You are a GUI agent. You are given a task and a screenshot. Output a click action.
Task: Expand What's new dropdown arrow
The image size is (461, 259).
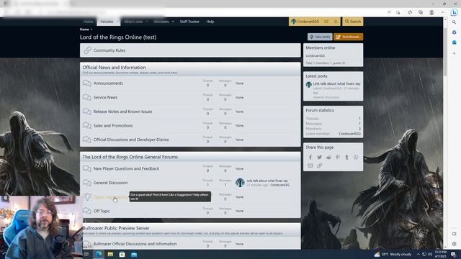(147, 22)
